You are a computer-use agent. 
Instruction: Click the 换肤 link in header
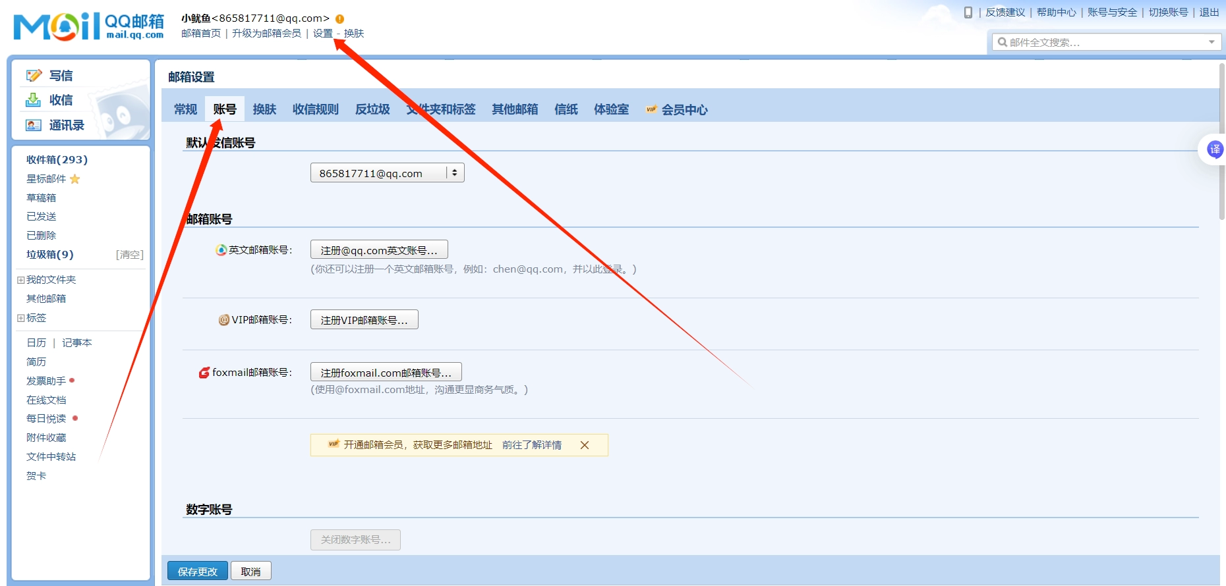click(x=354, y=34)
